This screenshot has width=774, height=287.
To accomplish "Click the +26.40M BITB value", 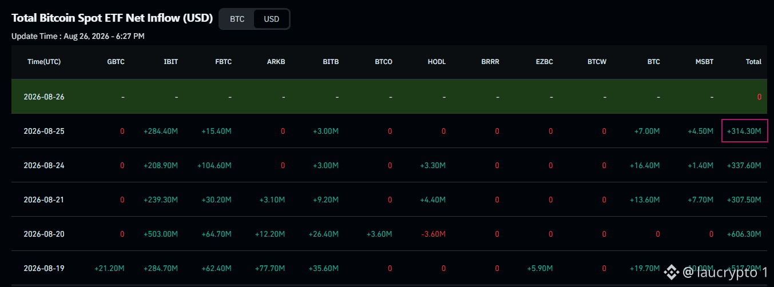I will (x=323, y=234).
